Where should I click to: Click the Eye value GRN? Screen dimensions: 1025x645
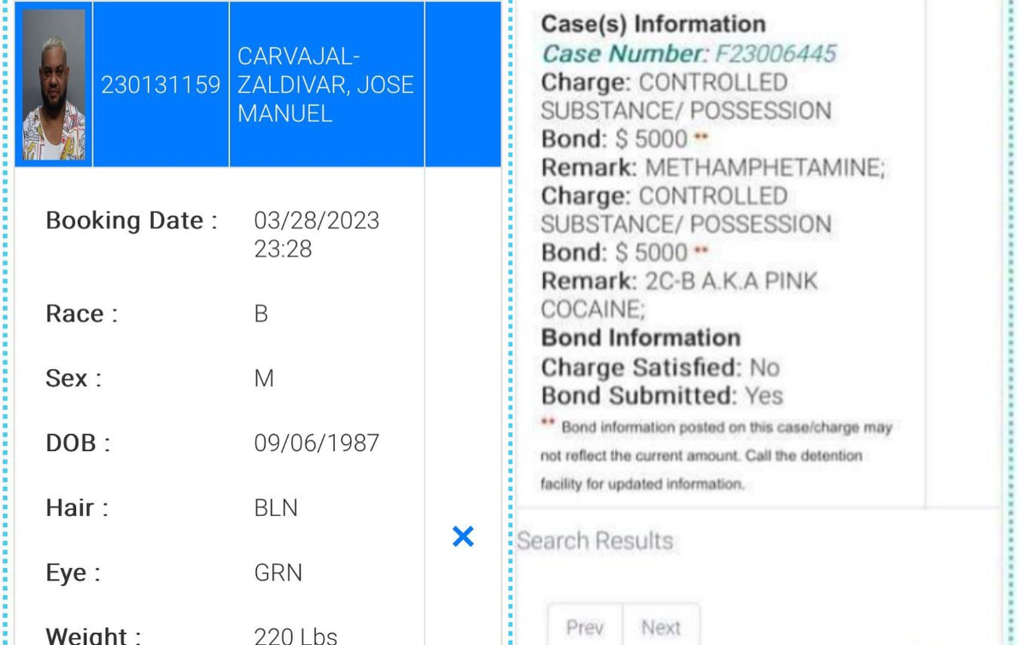[x=278, y=572]
